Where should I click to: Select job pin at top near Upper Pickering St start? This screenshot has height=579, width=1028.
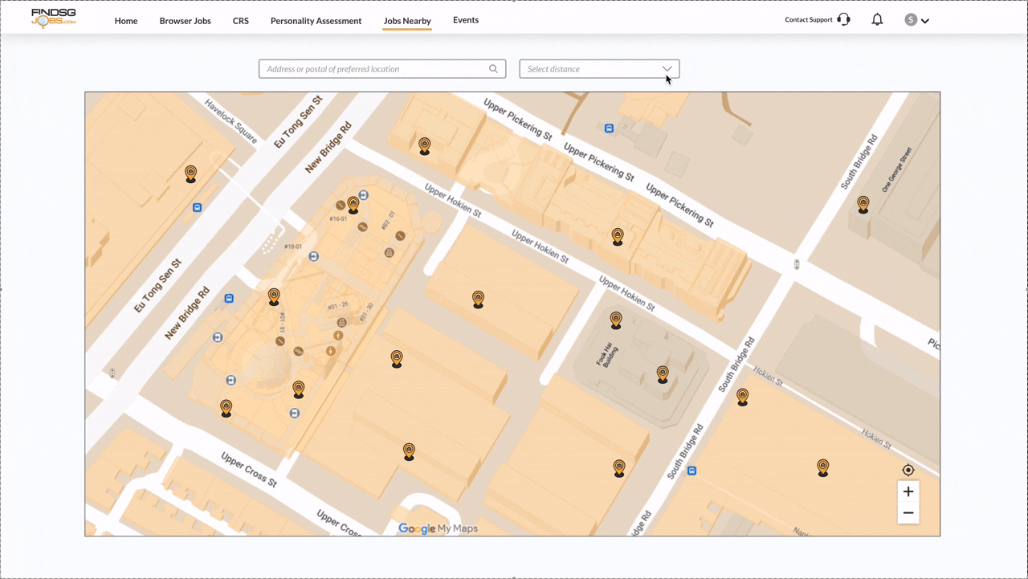click(x=425, y=145)
